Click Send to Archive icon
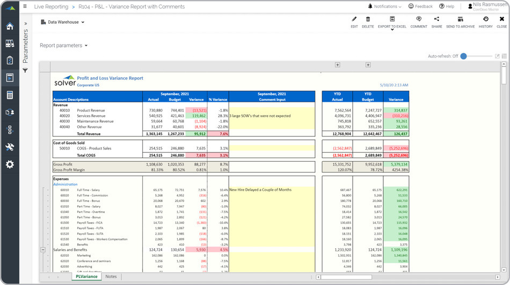Image resolution: width=510 pixels, height=285 pixels. 460,20
